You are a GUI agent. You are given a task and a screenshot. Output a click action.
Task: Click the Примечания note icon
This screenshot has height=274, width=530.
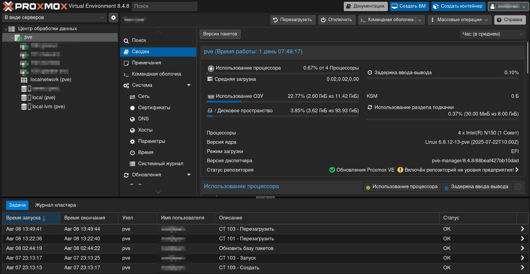(x=126, y=63)
